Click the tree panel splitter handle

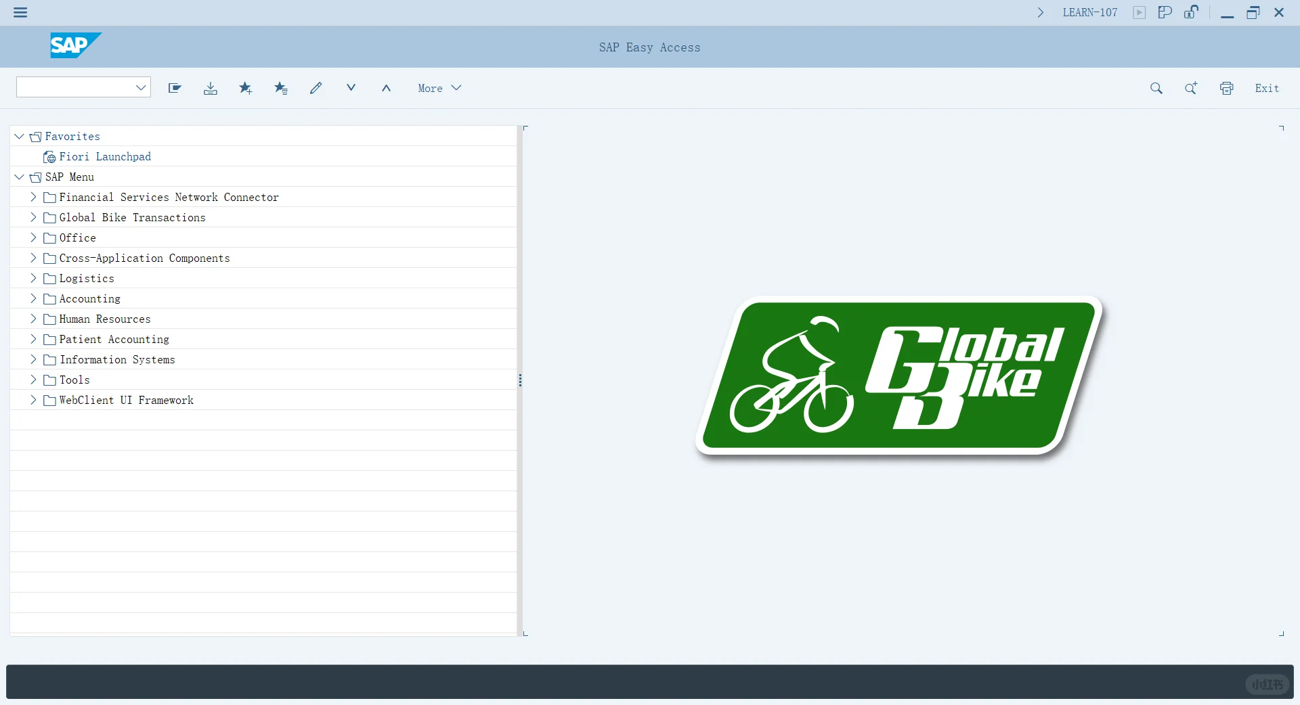520,380
